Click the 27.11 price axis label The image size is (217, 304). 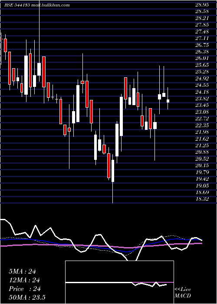202,38
